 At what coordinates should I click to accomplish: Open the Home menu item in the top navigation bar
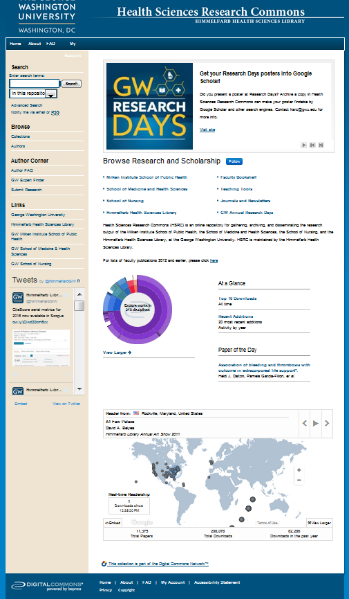tap(15, 44)
